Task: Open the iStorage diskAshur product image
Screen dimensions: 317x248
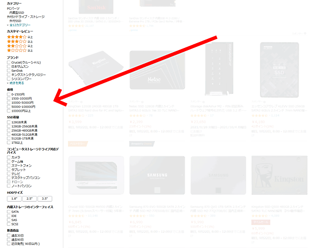Action: (x=219, y=68)
